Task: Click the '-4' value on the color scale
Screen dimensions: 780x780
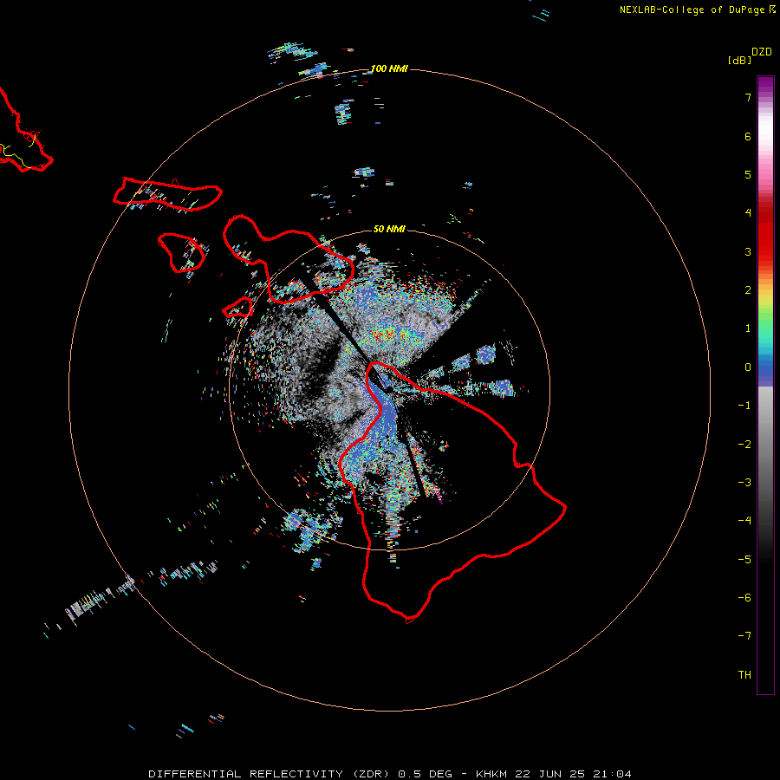Action: click(744, 521)
